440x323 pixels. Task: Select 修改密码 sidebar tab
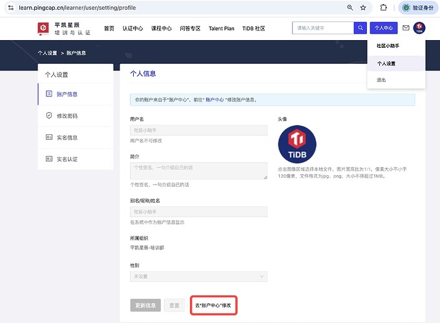(76, 116)
